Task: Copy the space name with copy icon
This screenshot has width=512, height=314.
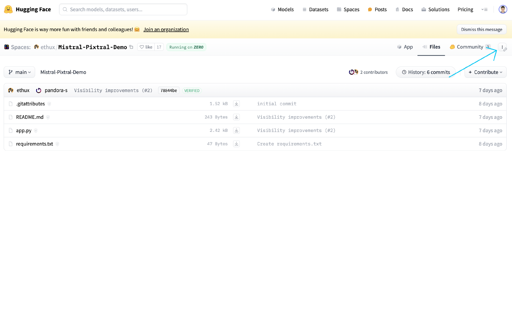Action: [x=131, y=47]
